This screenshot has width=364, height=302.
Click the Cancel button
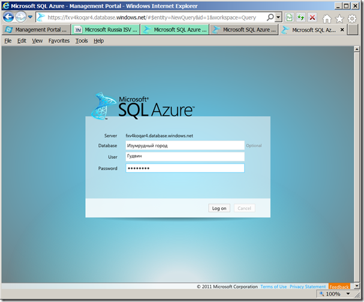245,208
